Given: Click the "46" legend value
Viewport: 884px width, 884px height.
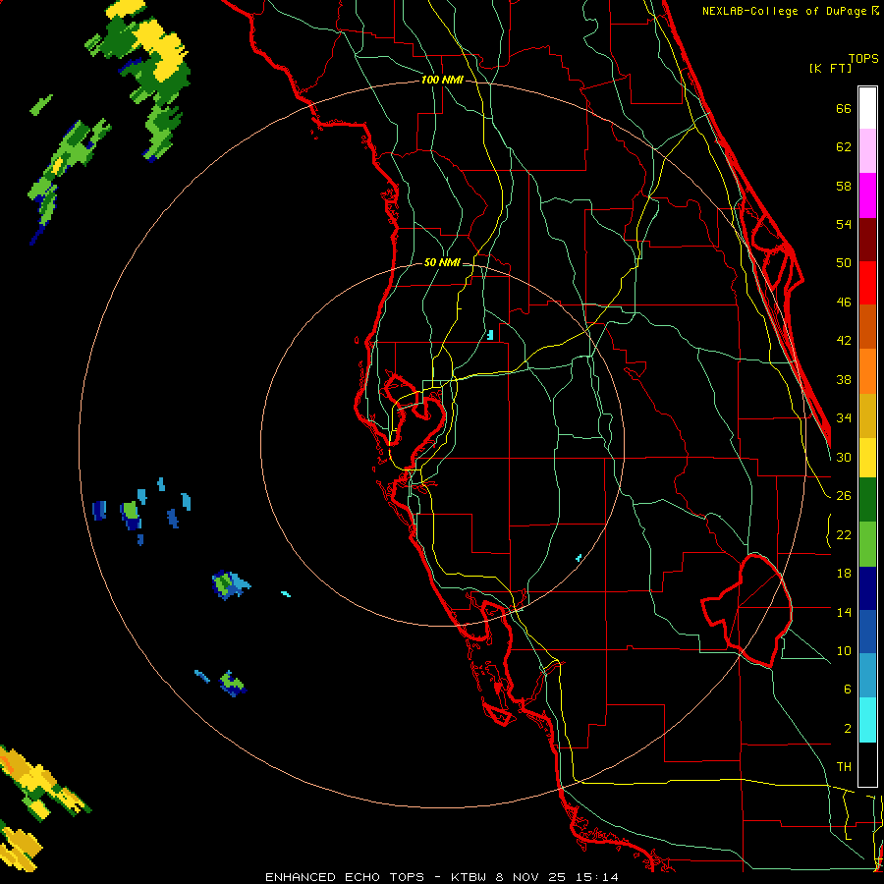Looking at the screenshot, I should coord(844,303).
